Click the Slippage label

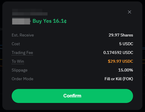click(x=20, y=70)
